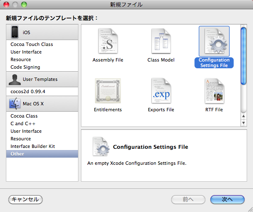Choose the Exports File .exp icon
Image resolution: width=253 pixels, height=212 pixels.
click(161, 91)
